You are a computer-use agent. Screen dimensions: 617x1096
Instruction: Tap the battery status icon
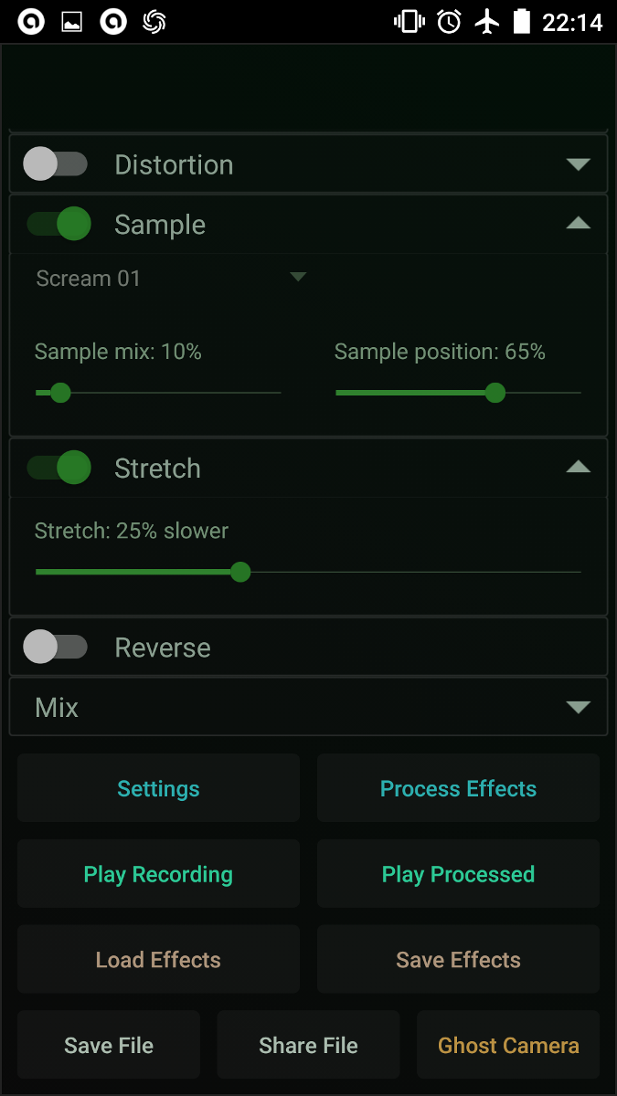522,22
